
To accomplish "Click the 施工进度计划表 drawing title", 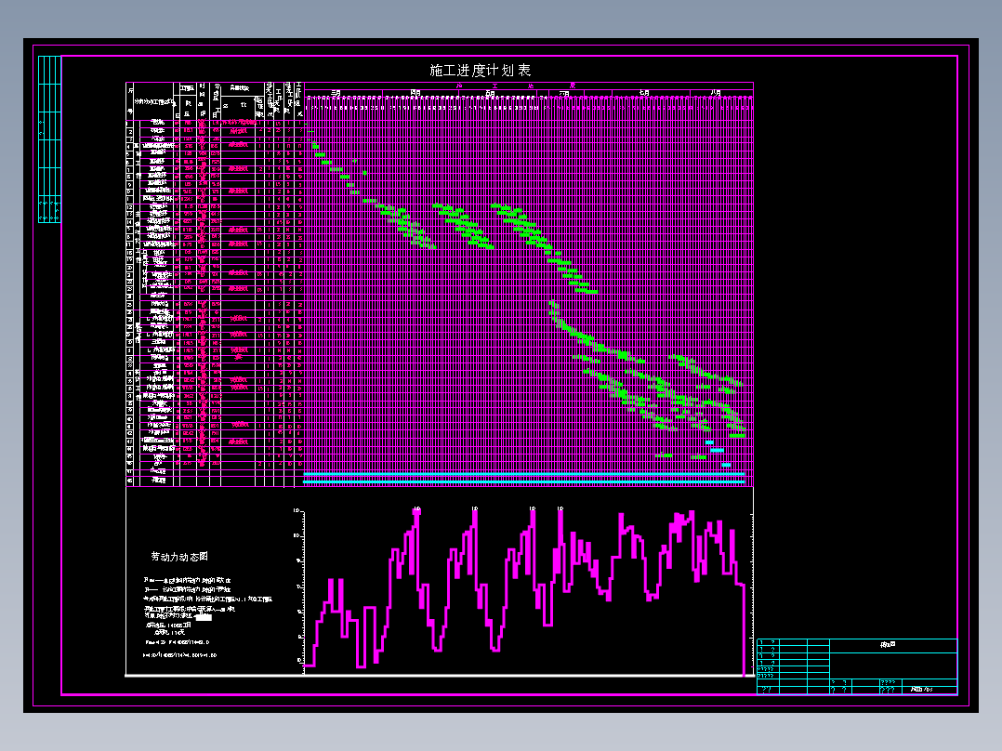I will tap(480, 71).
